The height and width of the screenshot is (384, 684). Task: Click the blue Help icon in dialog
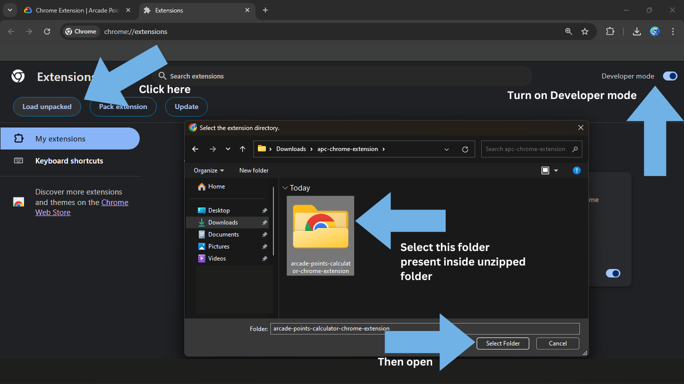coord(576,170)
